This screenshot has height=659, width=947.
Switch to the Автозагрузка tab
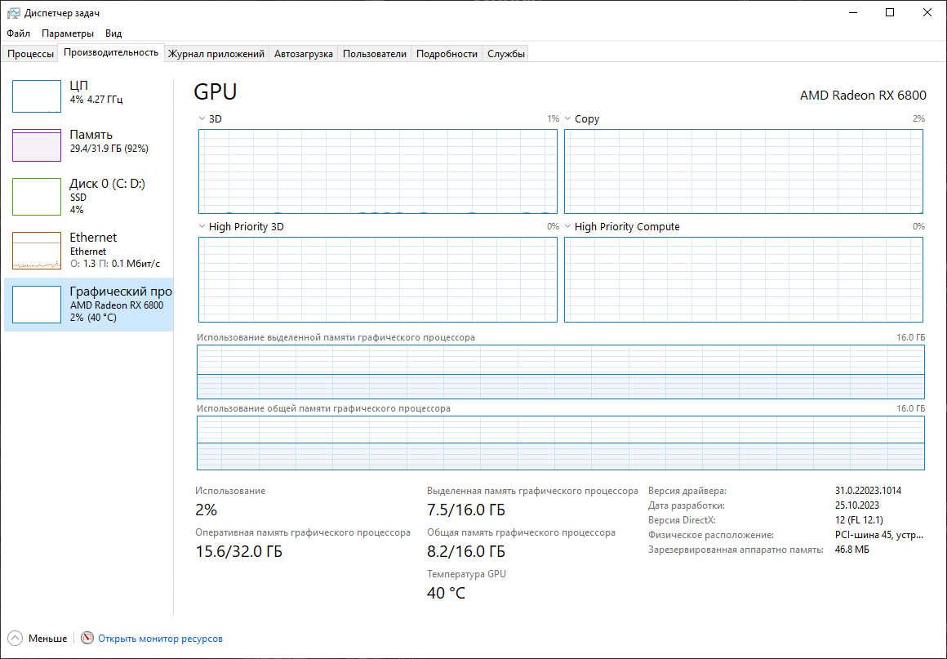point(304,54)
